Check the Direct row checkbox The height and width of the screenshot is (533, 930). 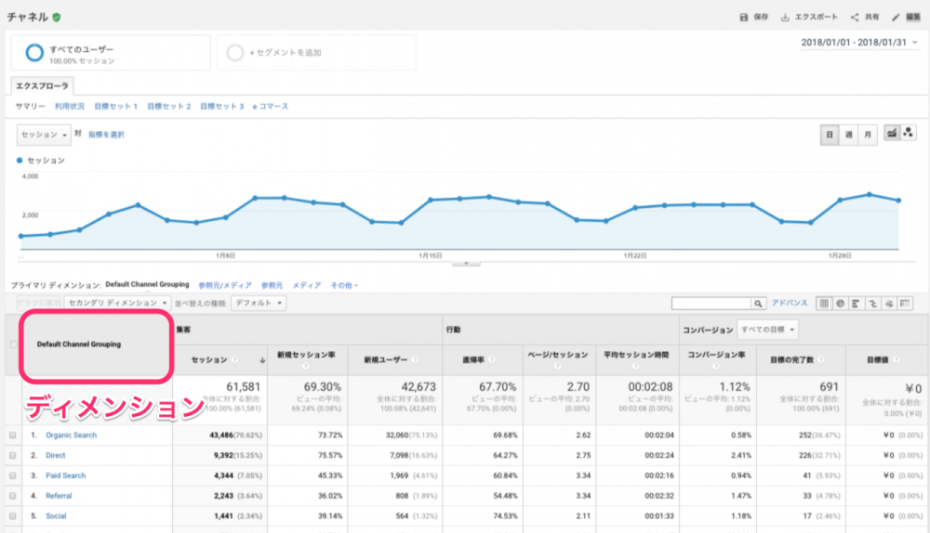point(13,455)
